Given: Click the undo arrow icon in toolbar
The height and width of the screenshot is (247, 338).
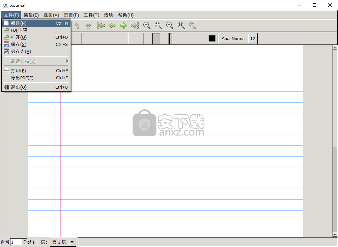Looking at the screenshot, I should coord(77,26).
